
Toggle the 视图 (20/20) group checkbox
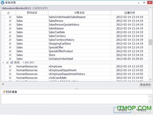(7, 63)
